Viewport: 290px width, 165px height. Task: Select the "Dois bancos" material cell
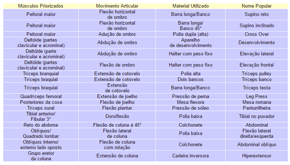190,79
